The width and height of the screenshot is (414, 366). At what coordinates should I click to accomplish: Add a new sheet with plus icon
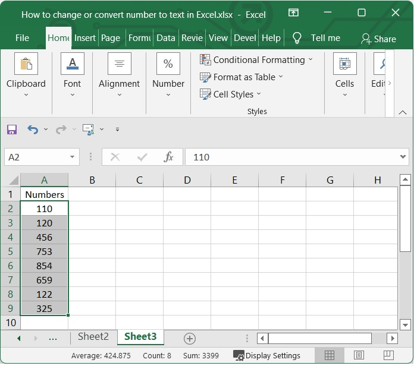[190, 338]
